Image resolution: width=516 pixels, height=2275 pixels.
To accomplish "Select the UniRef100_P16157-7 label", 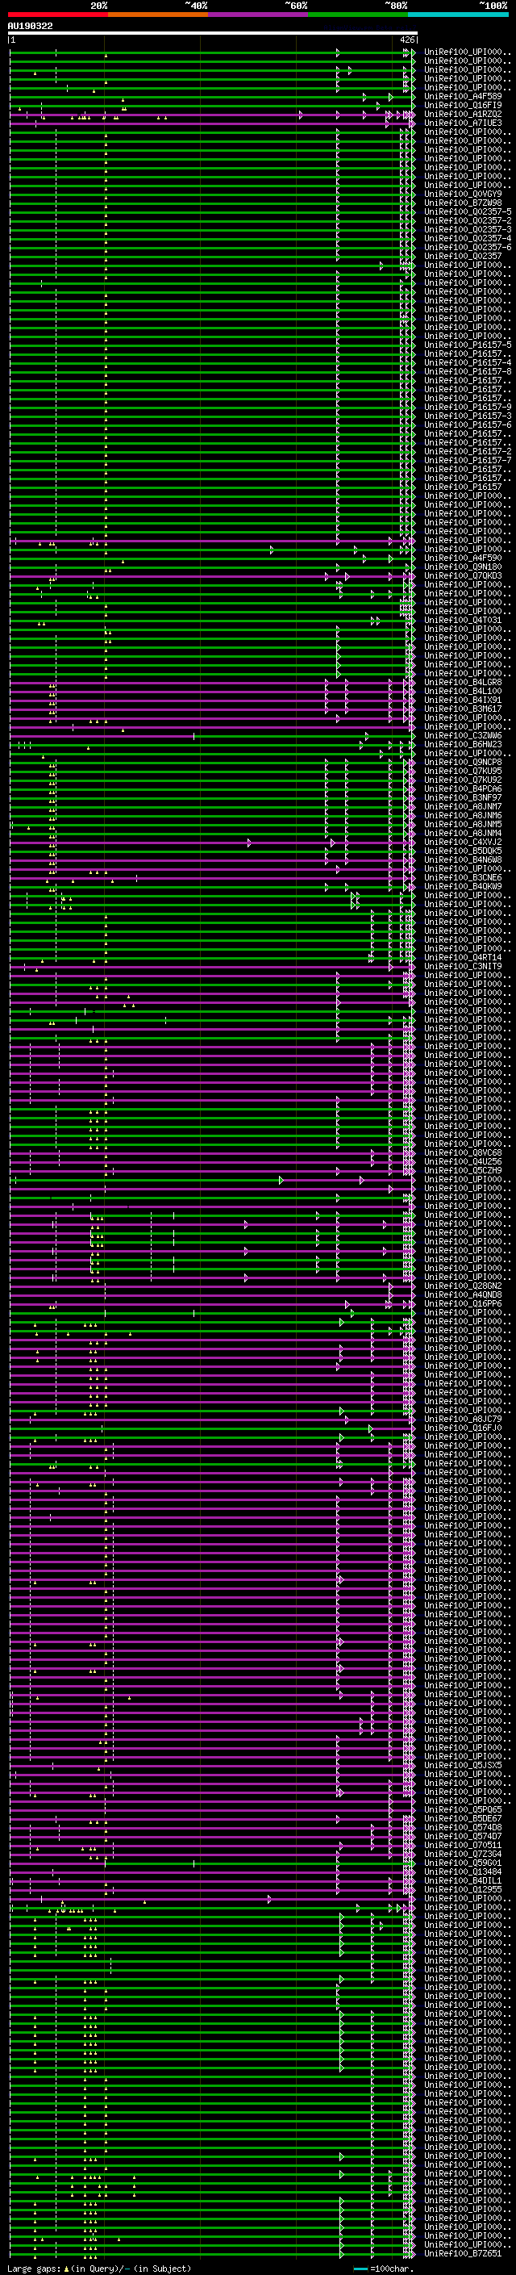I will [x=468, y=460].
